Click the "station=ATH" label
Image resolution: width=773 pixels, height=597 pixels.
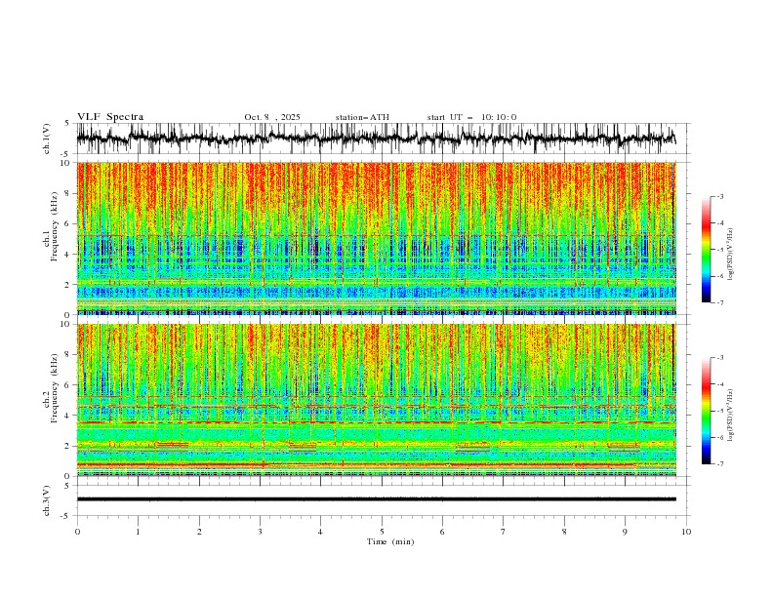point(362,117)
